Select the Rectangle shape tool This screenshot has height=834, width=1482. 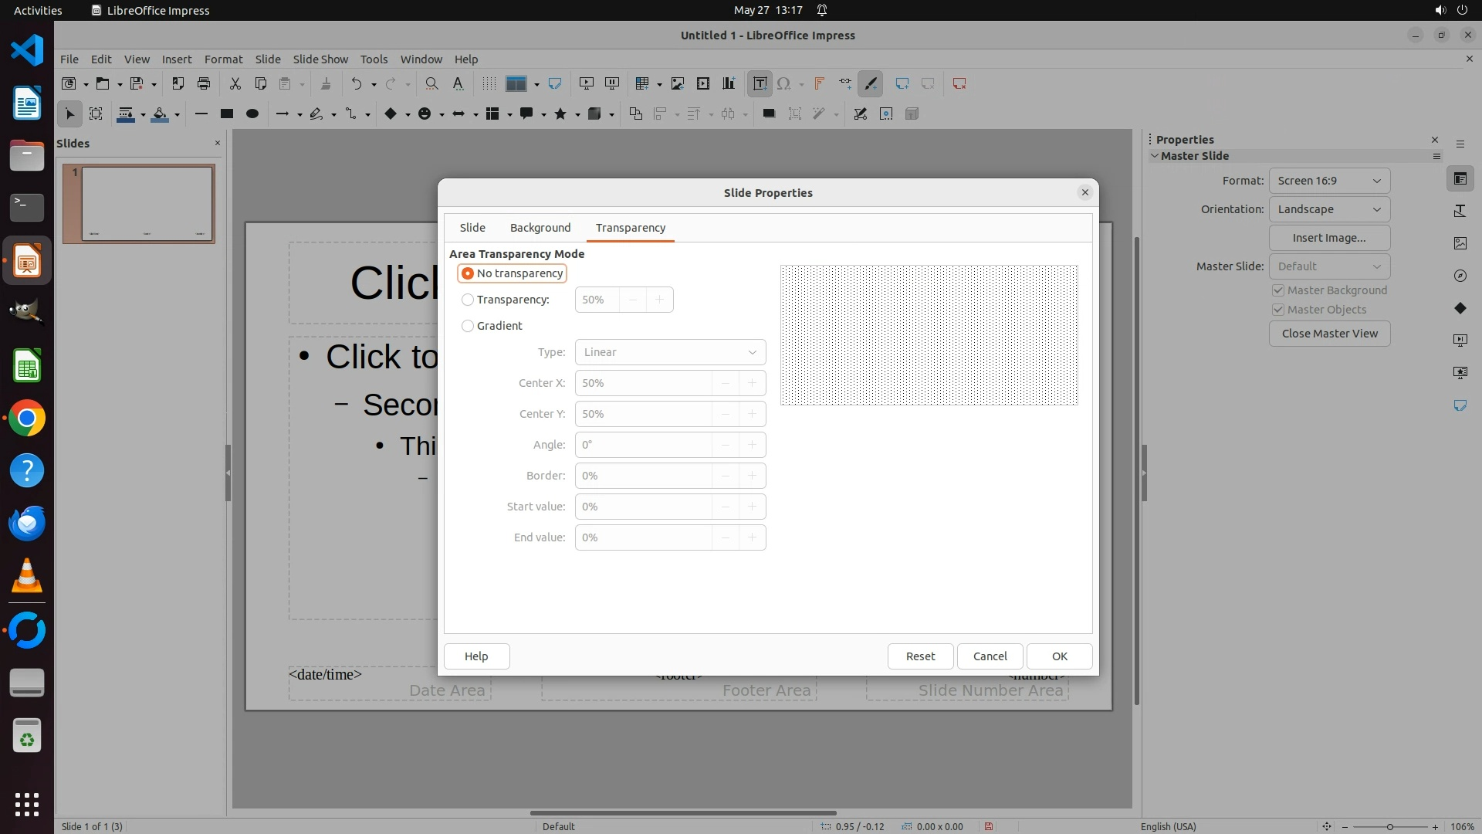click(x=227, y=114)
